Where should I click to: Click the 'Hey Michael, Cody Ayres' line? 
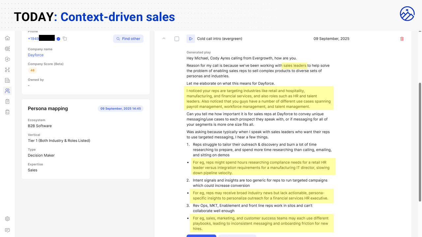coord(241,58)
